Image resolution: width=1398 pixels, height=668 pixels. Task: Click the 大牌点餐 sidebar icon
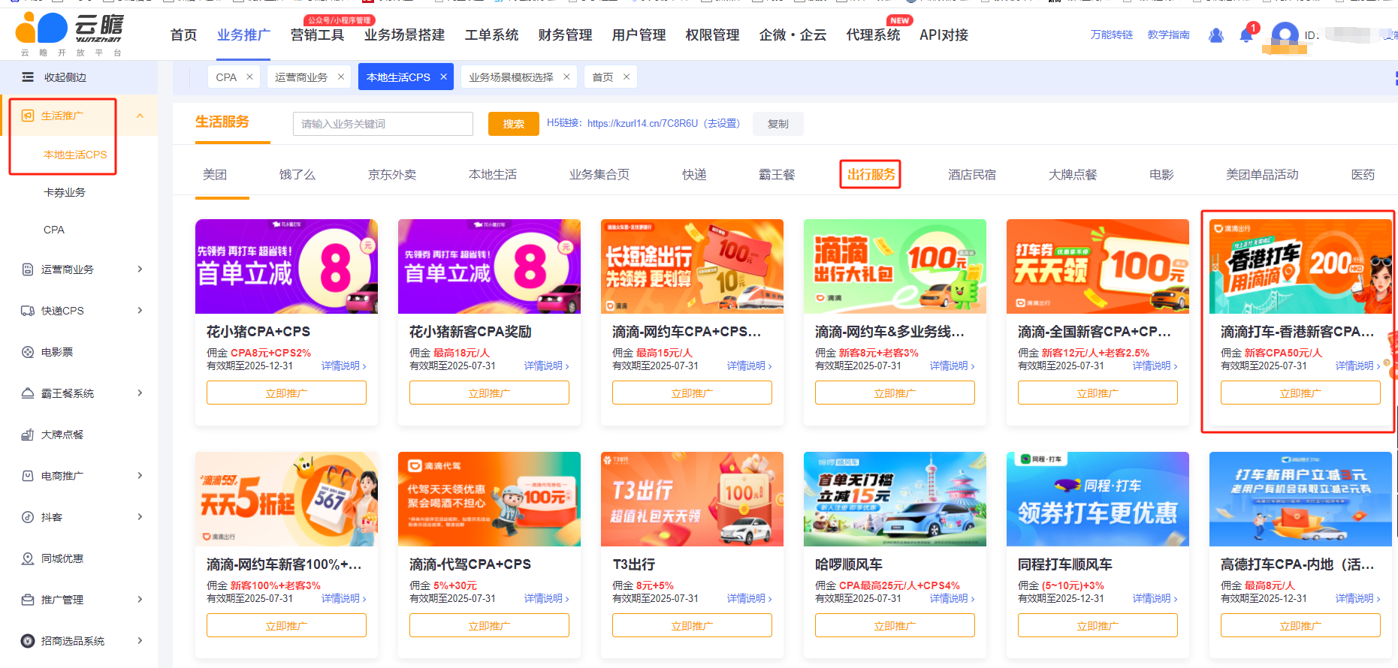(x=28, y=435)
